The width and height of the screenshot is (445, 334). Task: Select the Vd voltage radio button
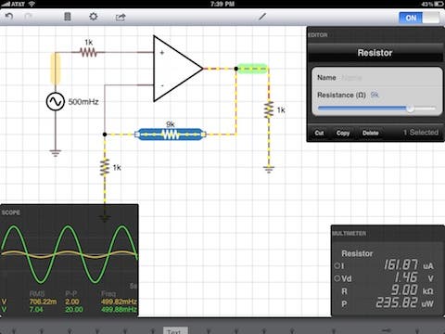[337, 278]
